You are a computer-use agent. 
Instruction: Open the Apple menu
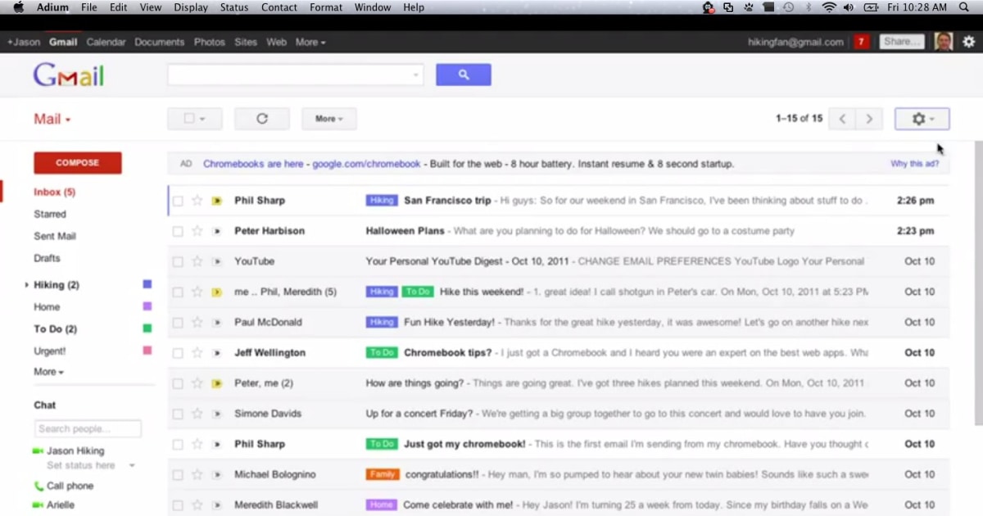[x=18, y=7]
